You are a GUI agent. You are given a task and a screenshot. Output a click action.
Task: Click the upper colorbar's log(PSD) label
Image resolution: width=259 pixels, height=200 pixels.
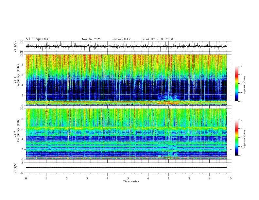pos(245,85)
